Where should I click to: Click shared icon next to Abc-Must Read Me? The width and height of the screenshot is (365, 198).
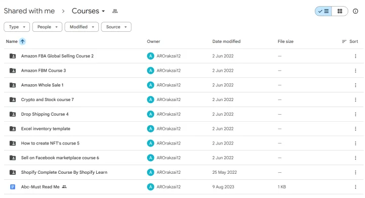click(64, 187)
